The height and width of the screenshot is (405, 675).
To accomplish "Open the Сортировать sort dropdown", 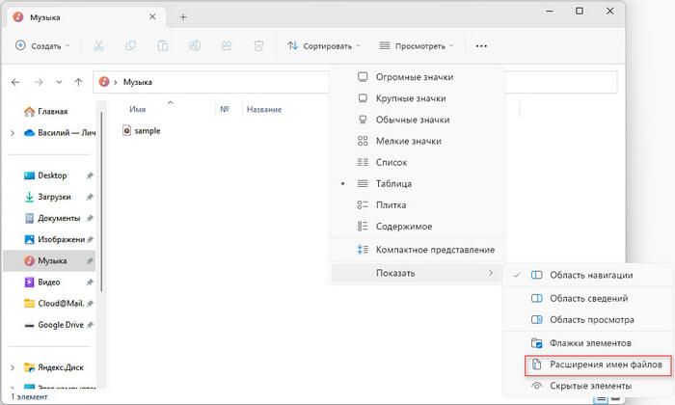I will [x=323, y=45].
